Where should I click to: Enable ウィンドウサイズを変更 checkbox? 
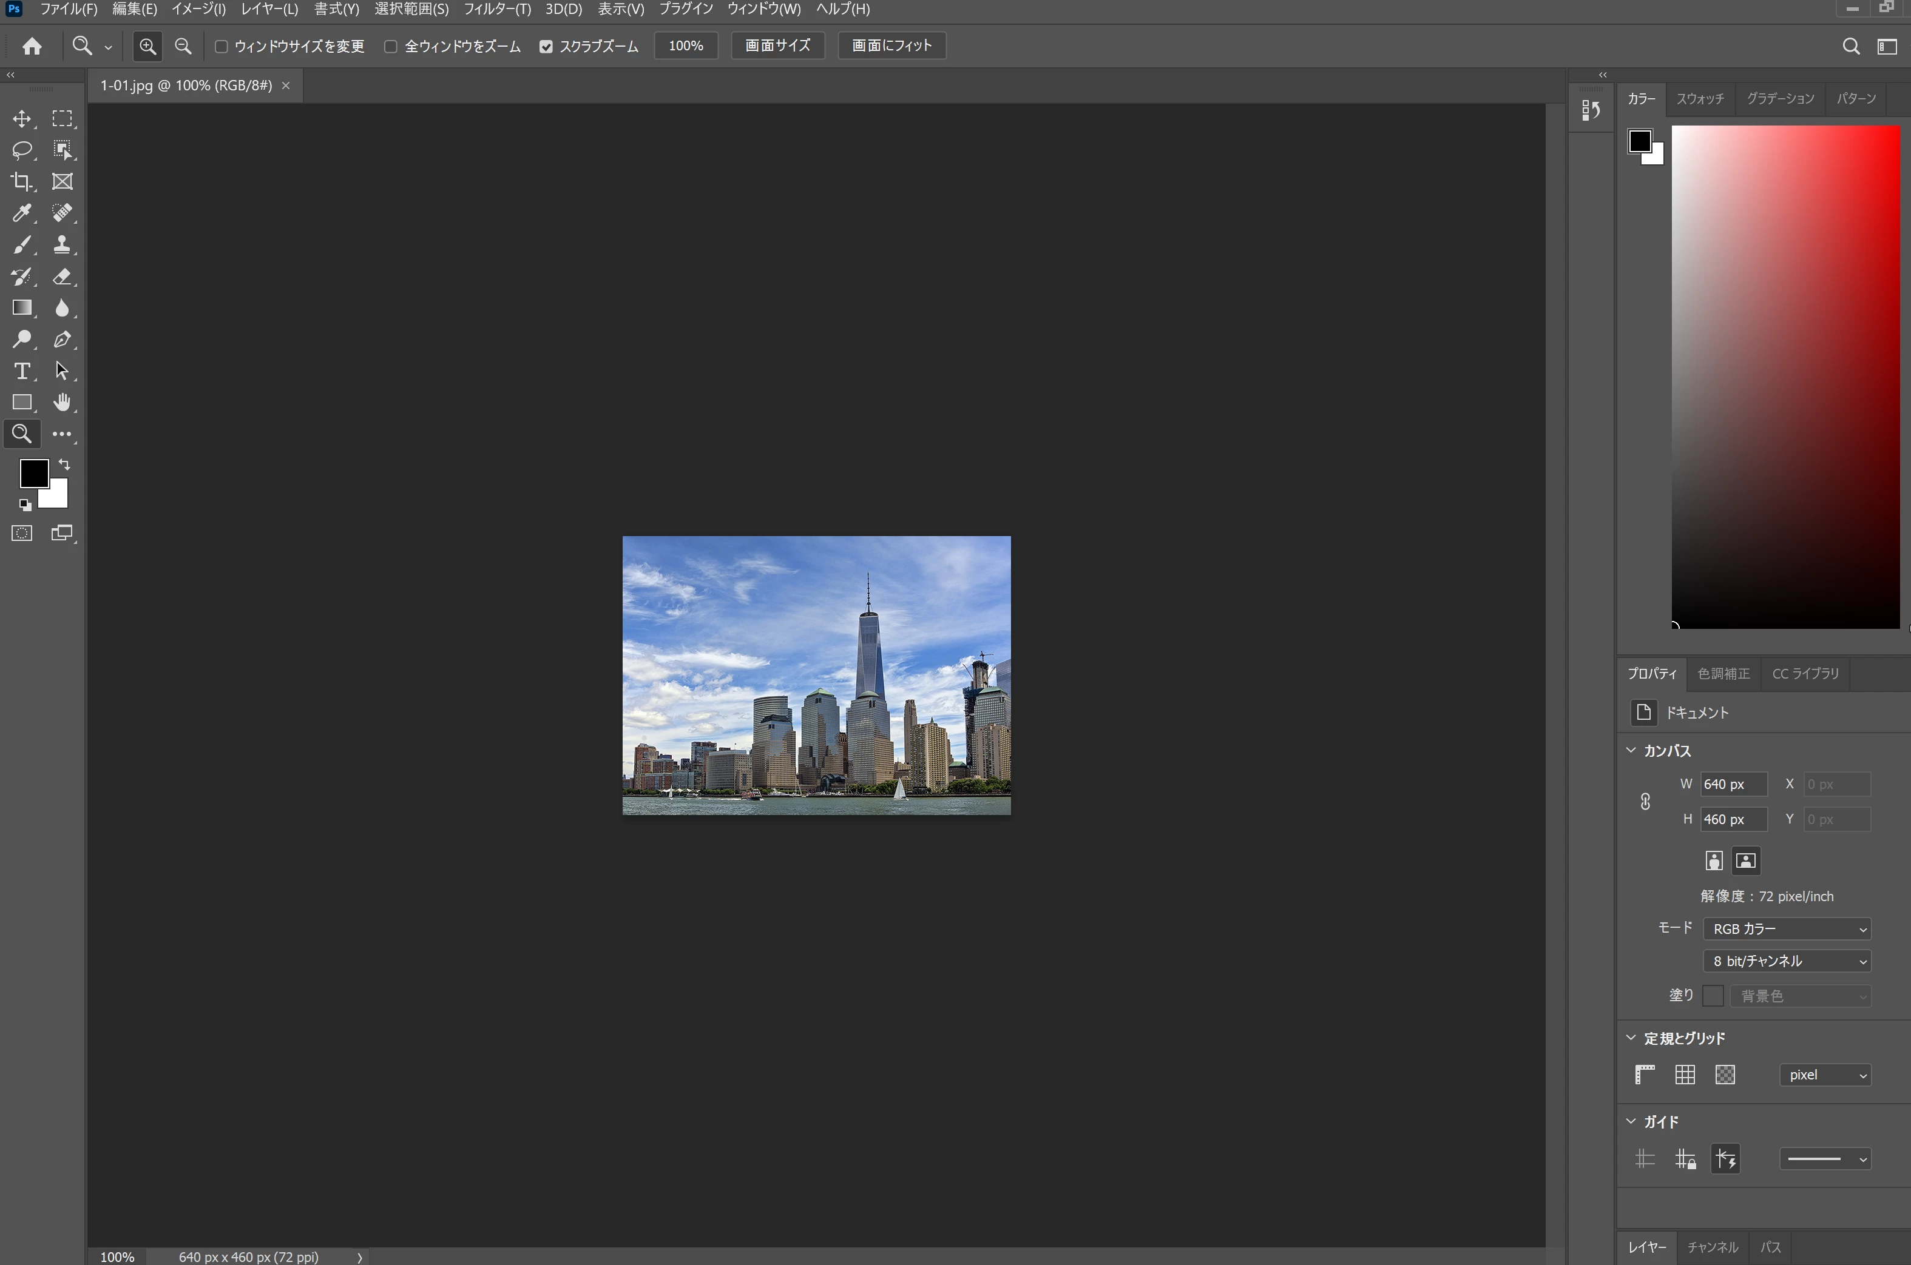pos(222,47)
